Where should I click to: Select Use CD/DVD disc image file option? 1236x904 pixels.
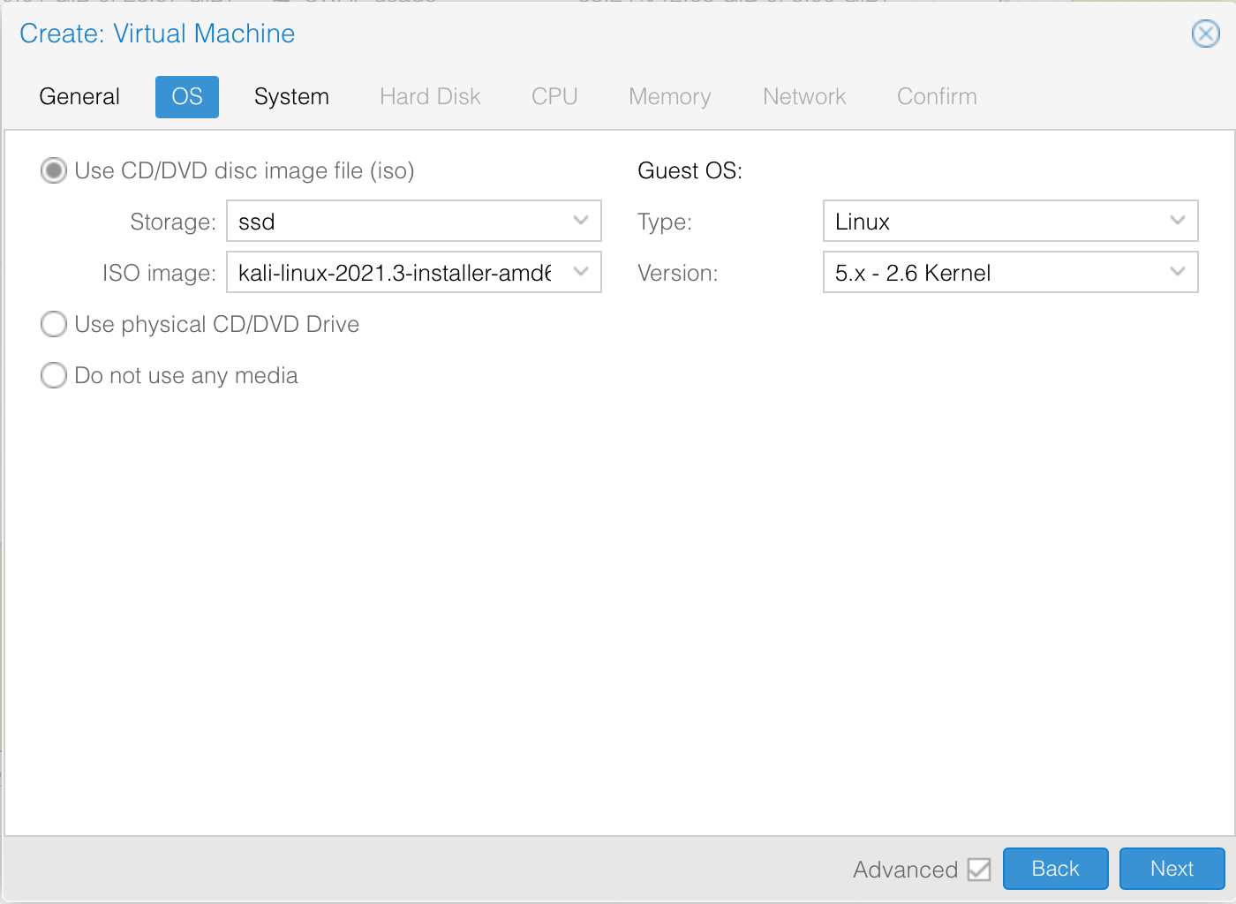click(x=54, y=170)
